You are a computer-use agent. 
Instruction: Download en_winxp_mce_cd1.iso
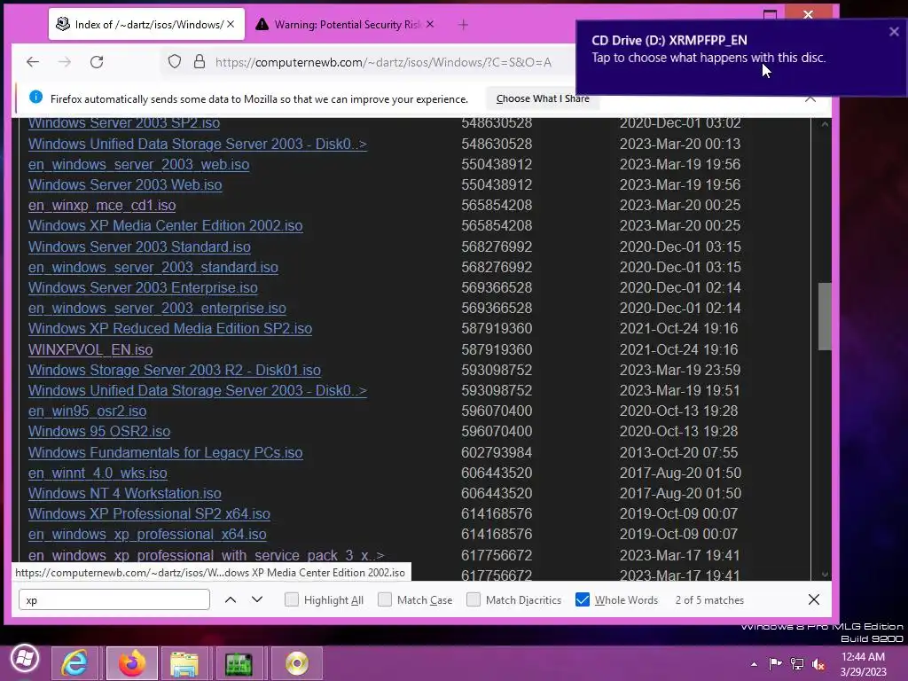point(102,205)
